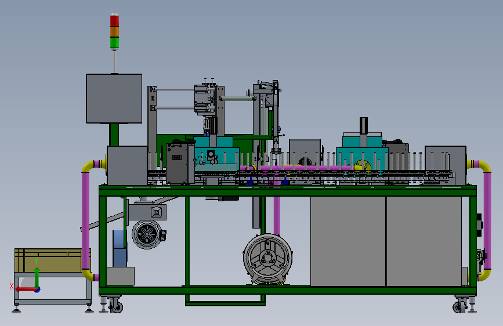Select the green segment of the signal tower light
The height and width of the screenshot is (326, 503).
pos(114,42)
